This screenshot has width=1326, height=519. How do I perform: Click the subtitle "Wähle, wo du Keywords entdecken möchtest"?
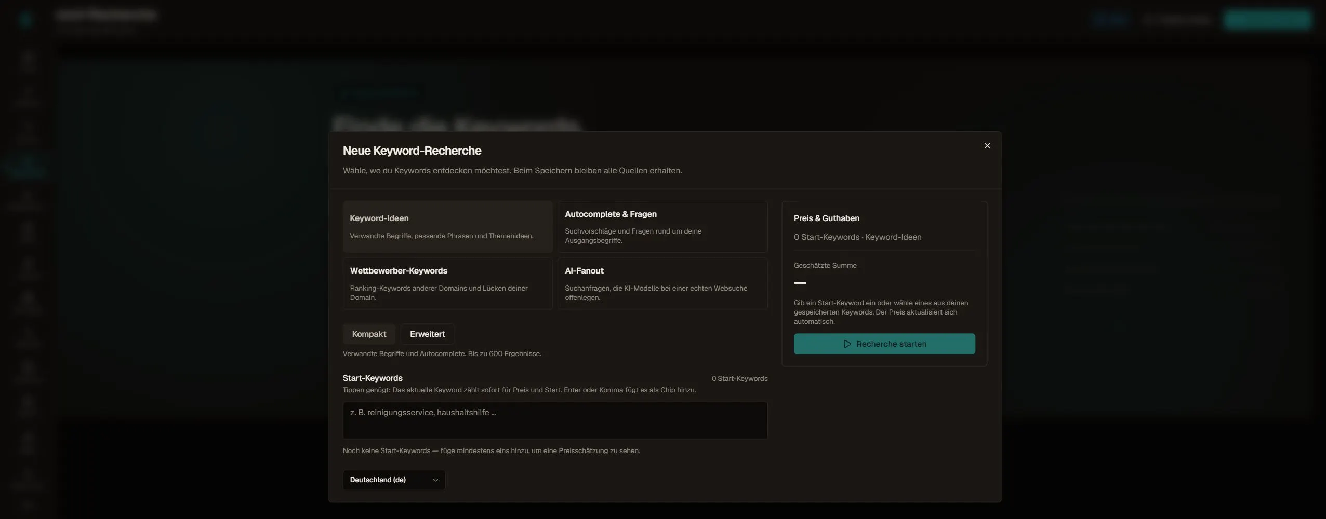[x=512, y=171]
